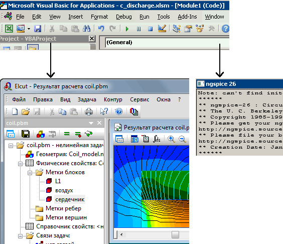Open the (General) object combo box

point(167,43)
